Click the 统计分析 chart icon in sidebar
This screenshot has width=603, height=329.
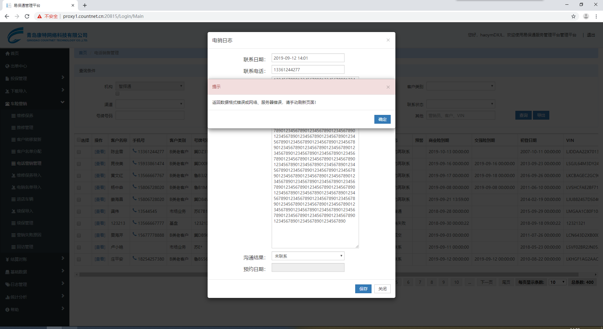coord(8,297)
